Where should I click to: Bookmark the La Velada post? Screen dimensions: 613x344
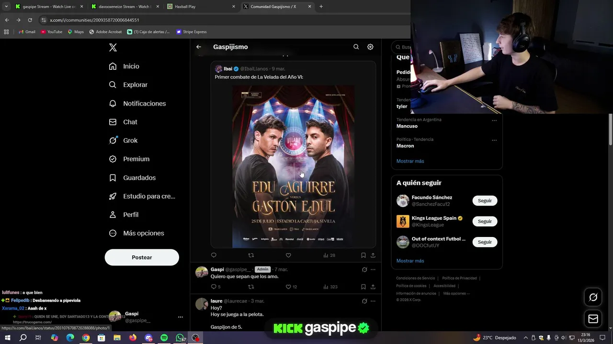[x=363, y=255]
